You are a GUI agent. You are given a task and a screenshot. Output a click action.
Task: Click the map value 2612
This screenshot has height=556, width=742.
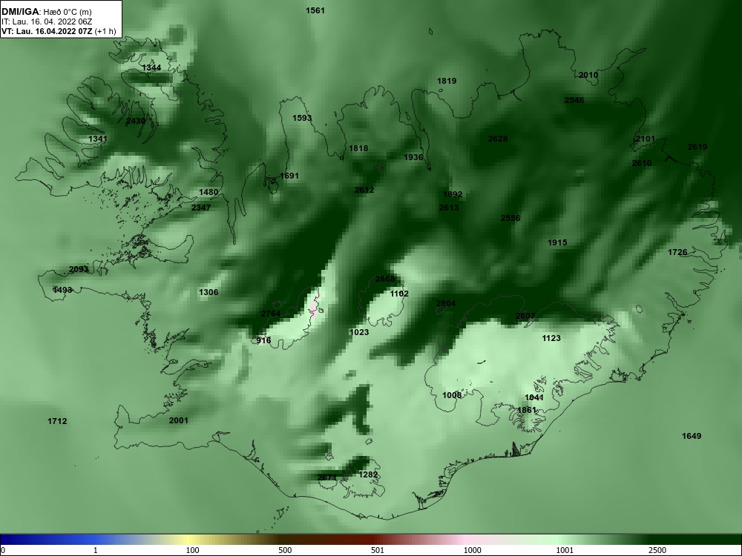click(364, 190)
